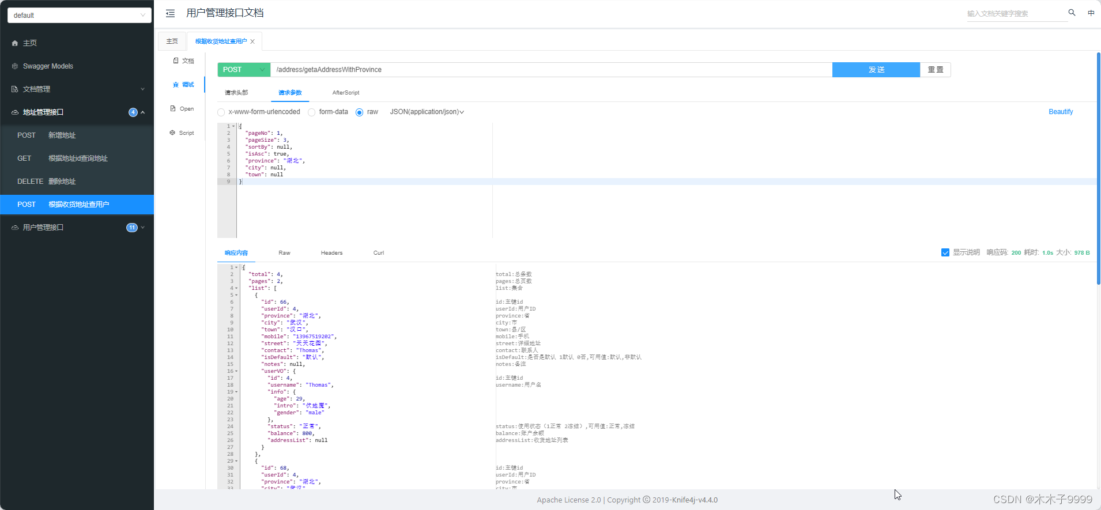The width and height of the screenshot is (1101, 510).
Task: Expand the 用户管理接口 group
Action: click(142, 228)
